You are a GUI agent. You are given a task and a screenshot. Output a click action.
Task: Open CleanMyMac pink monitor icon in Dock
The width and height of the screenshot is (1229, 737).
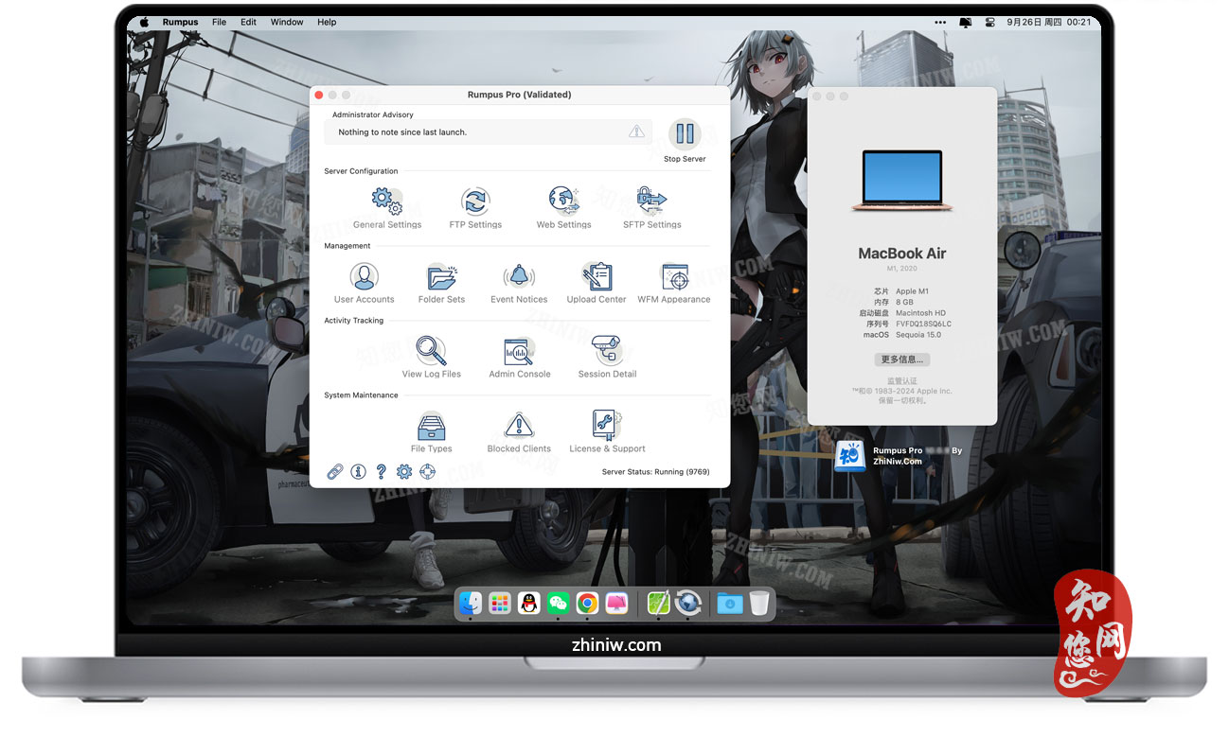(x=617, y=603)
